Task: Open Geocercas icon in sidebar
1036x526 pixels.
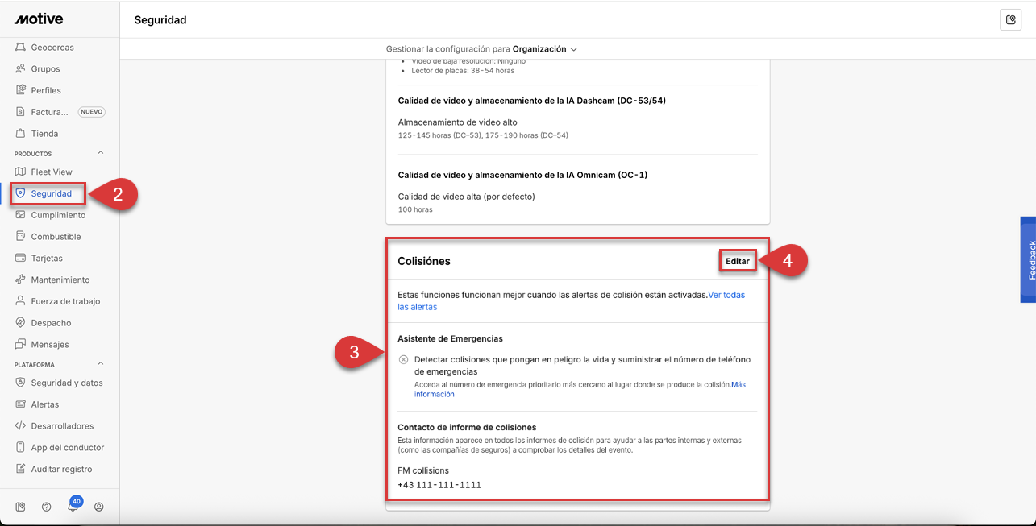Action: tap(21, 48)
